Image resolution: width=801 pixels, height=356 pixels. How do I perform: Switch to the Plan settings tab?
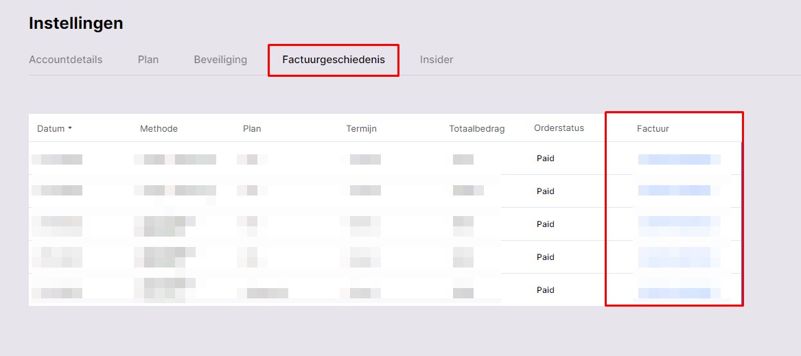[148, 60]
